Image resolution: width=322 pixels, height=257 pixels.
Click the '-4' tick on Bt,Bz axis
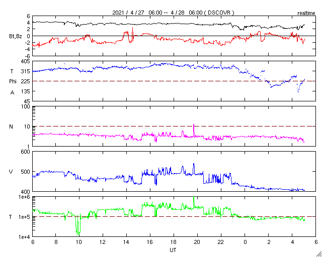(28, 49)
